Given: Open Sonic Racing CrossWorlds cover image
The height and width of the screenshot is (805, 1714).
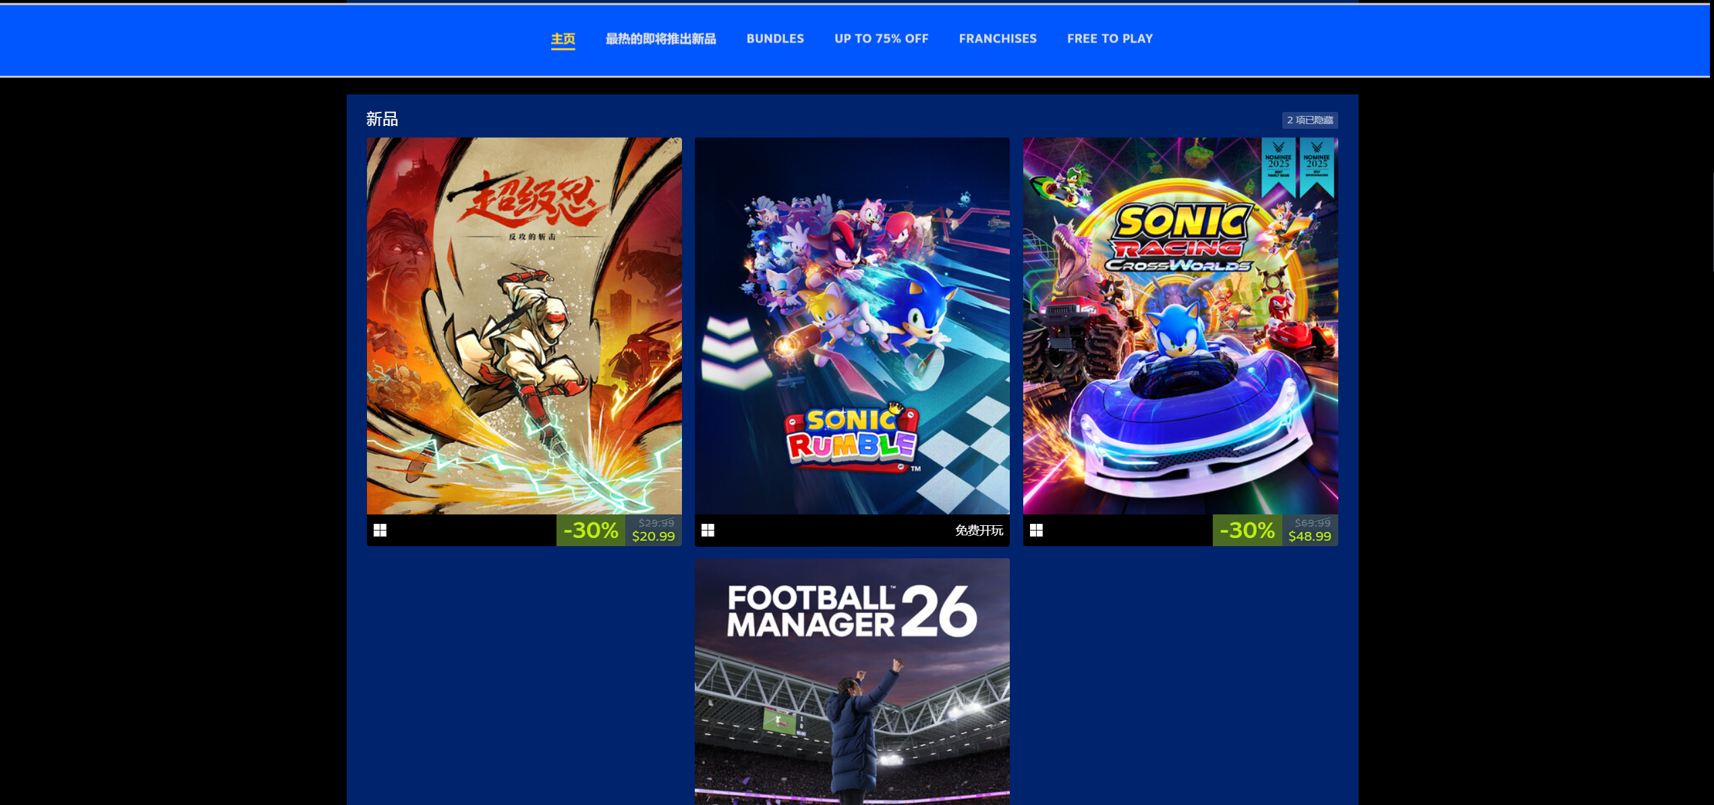Looking at the screenshot, I should tap(1180, 326).
